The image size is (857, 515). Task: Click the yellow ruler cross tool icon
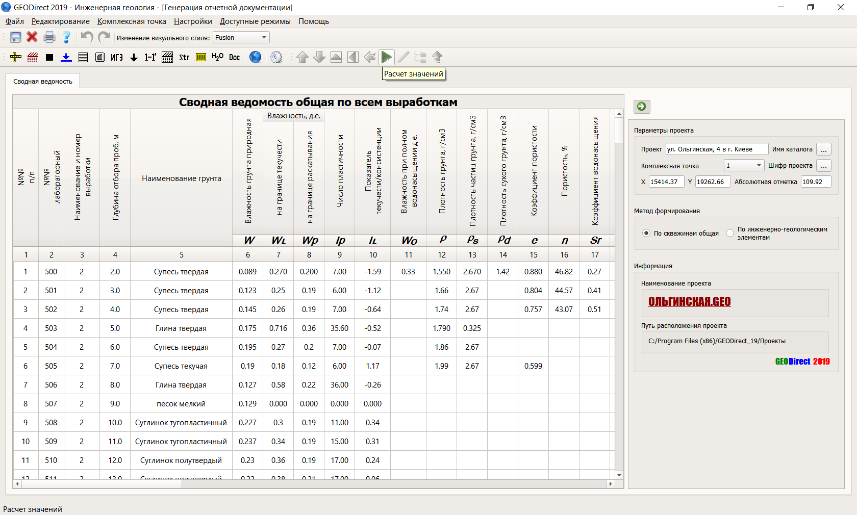16,57
